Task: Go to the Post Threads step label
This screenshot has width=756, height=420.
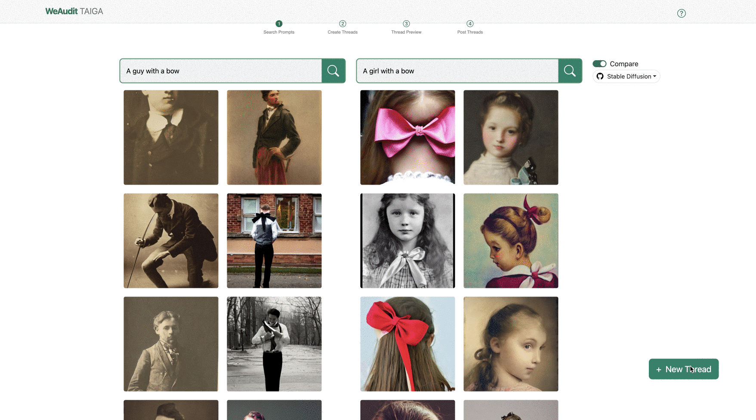Action: [x=470, y=32]
